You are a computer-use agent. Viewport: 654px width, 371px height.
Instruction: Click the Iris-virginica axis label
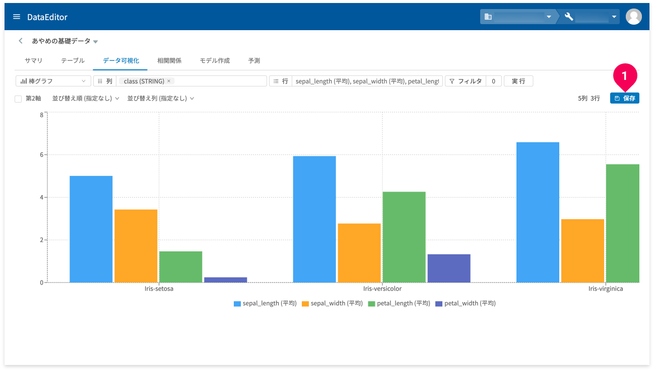coord(606,289)
